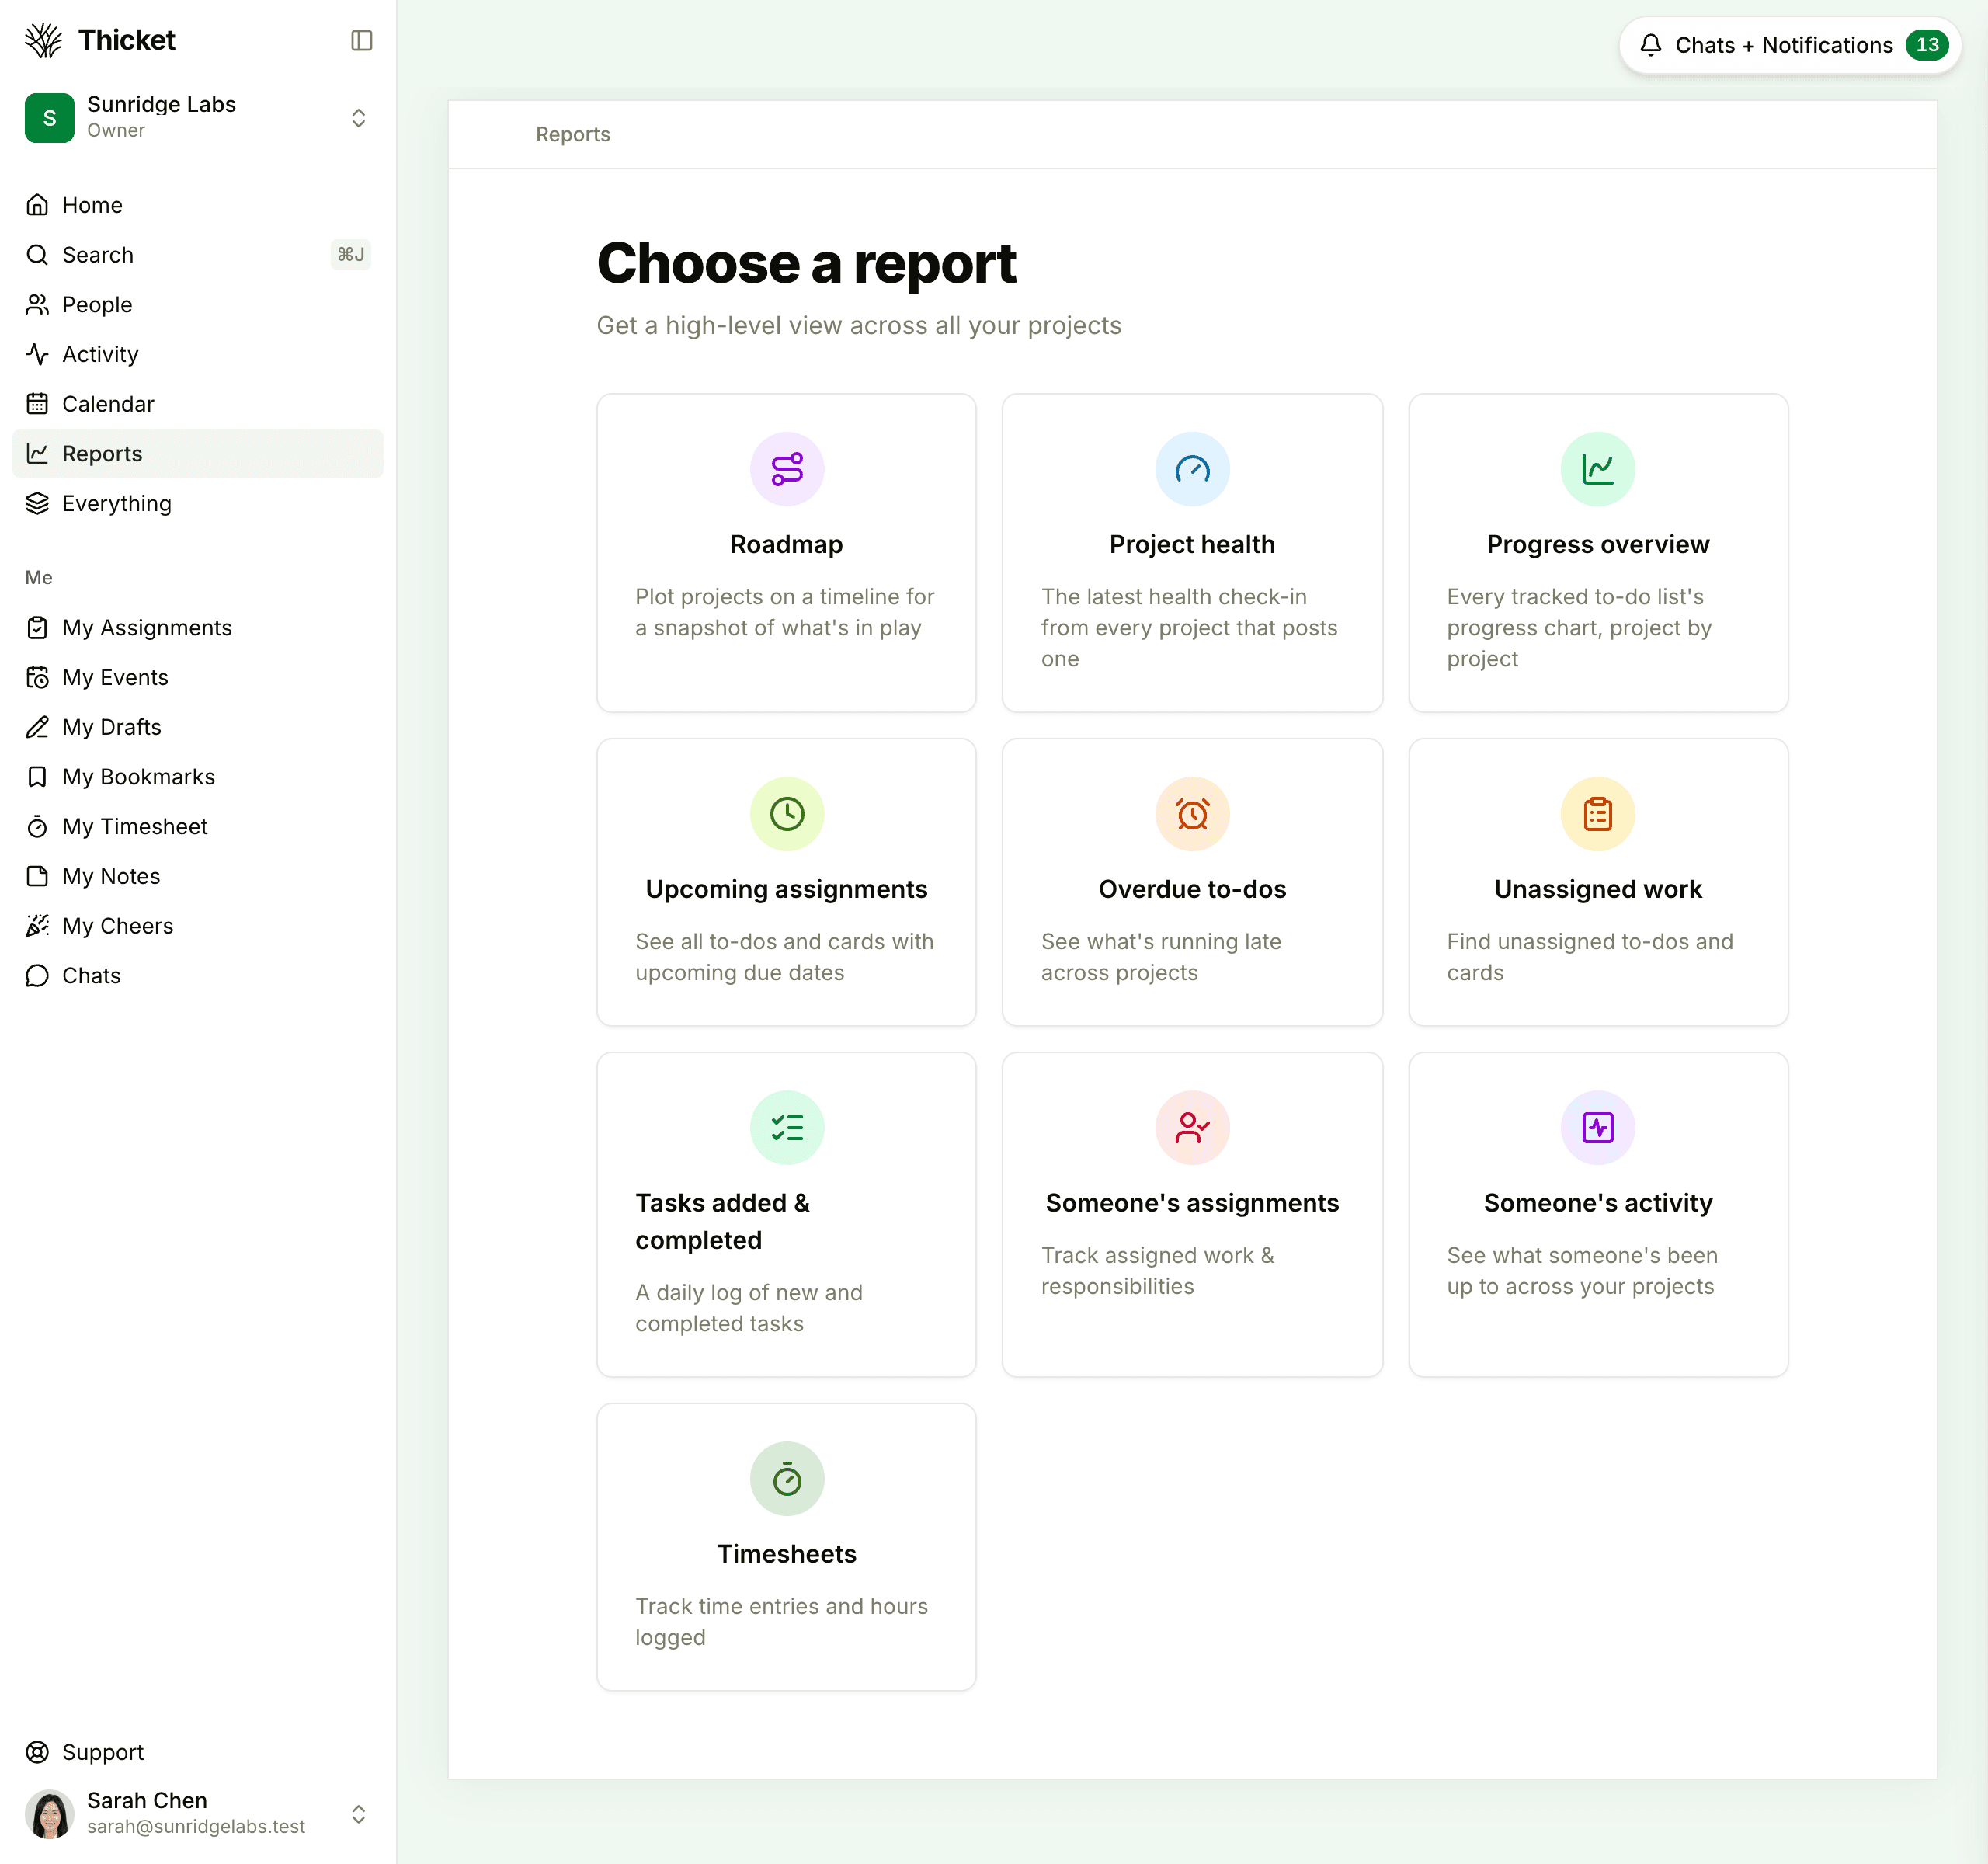The width and height of the screenshot is (1988, 1864).
Task: Click the 'Choose a report' heading
Action: point(806,263)
